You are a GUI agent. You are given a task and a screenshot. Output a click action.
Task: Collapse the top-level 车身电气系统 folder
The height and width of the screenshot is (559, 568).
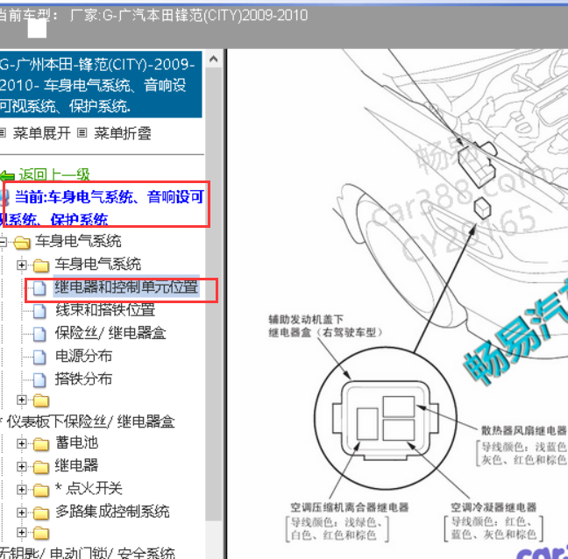click(x=3, y=242)
